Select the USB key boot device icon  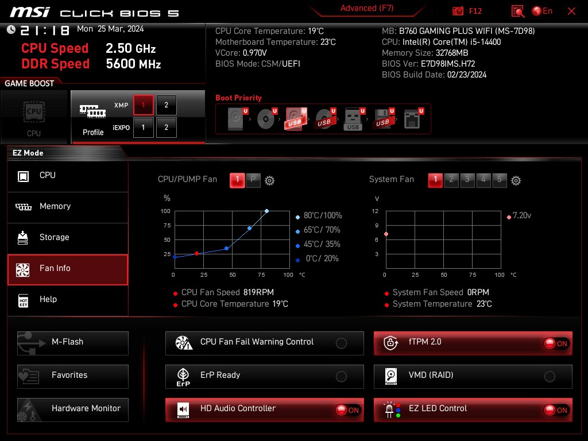(x=354, y=118)
